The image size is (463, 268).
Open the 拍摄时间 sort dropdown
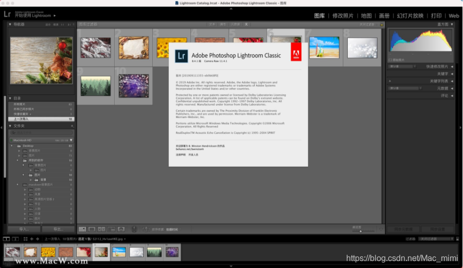pyautogui.click(x=173, y=229)
